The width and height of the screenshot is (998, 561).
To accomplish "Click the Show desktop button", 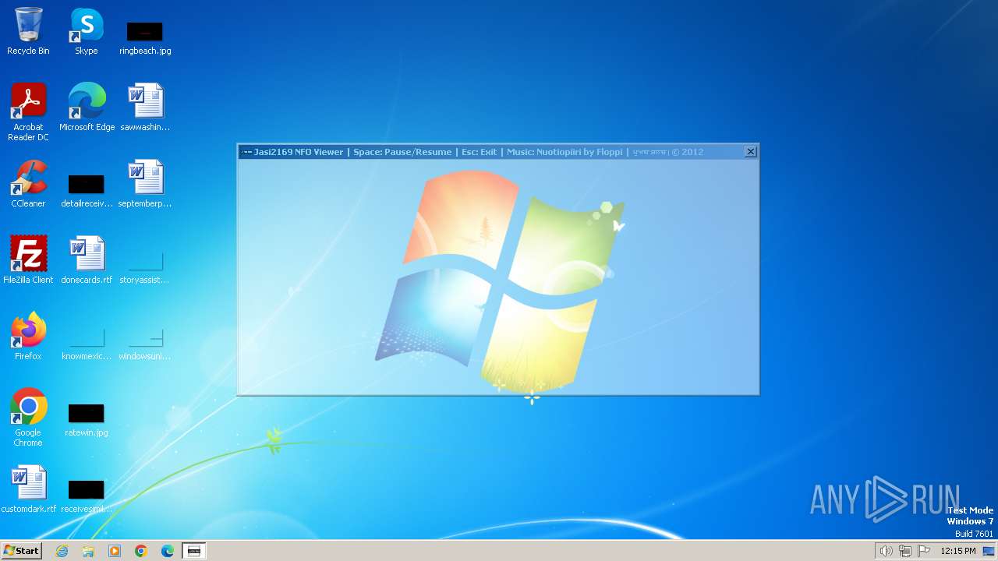I will [990, 551].
